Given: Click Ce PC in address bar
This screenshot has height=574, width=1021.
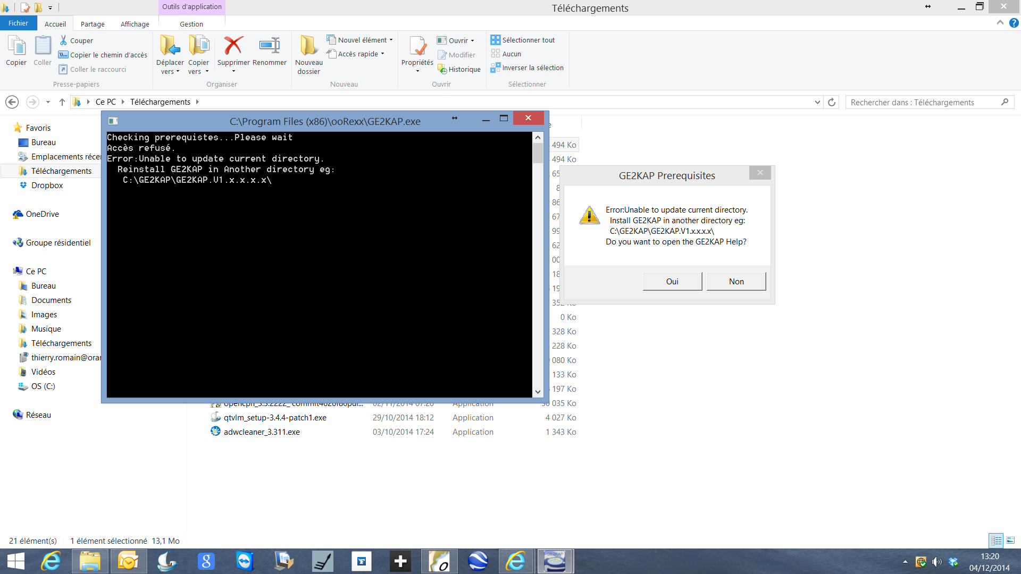Looking at the screenshot, I should pos(105,102).
